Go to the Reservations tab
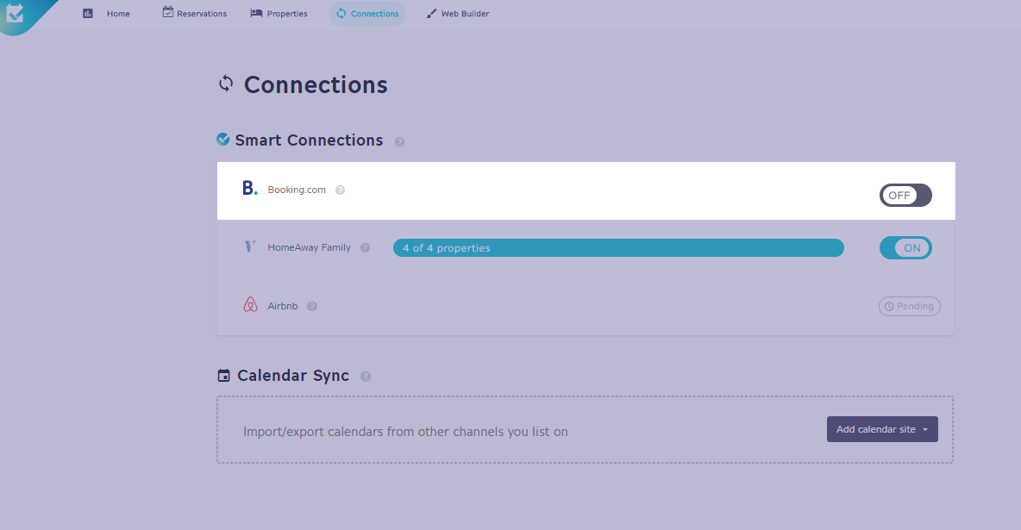Viewport: 1021px width, 530px height. [194, 14]
